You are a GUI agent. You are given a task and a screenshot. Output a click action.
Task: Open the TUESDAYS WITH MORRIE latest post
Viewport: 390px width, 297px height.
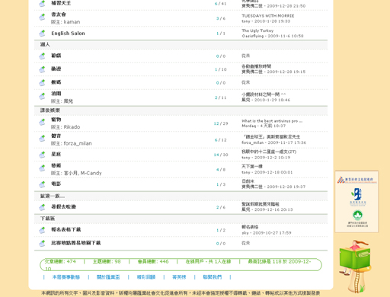tap(268, 16)
